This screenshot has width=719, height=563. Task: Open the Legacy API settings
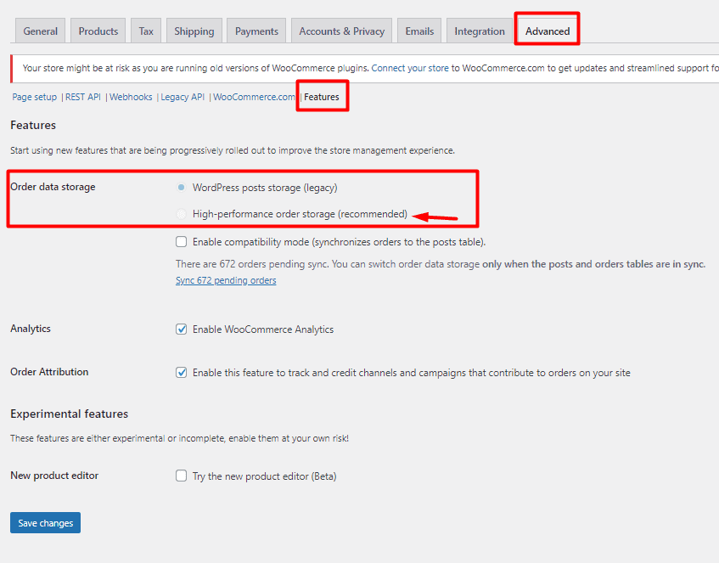pos(182,96)
